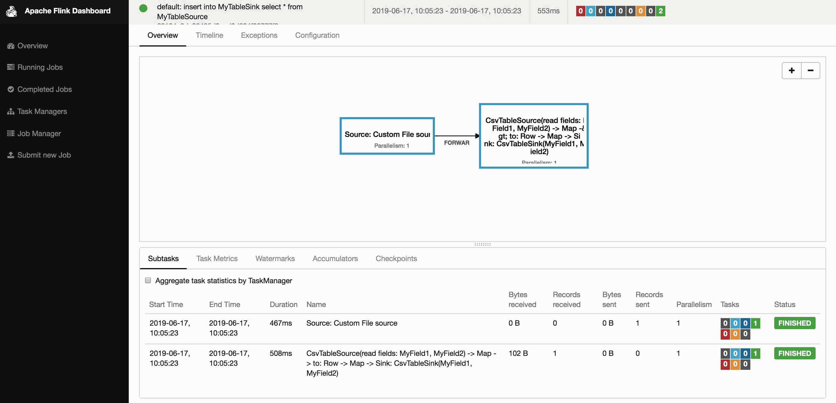Viewport: 836px width, 403px height.
Task: Click the Start Time column header
Action: tap(166, 304)
